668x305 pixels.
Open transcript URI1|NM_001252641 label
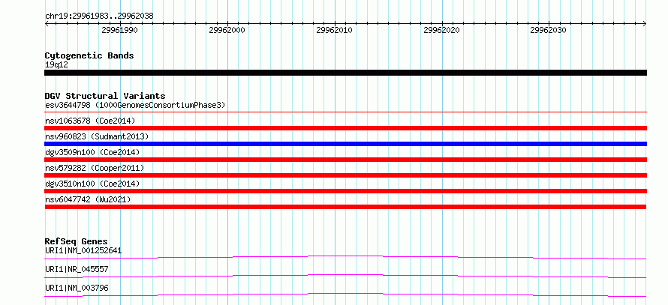(x=83, y=250)
